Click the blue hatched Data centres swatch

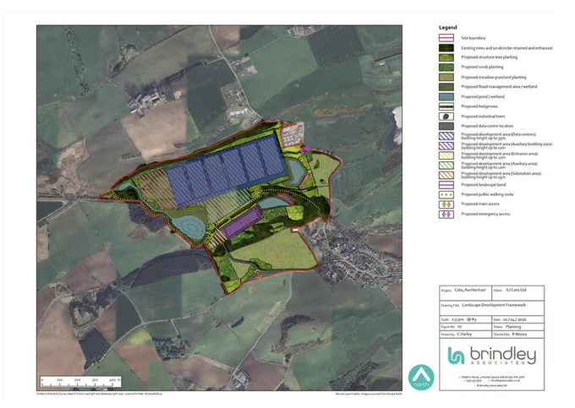point(446,136)
